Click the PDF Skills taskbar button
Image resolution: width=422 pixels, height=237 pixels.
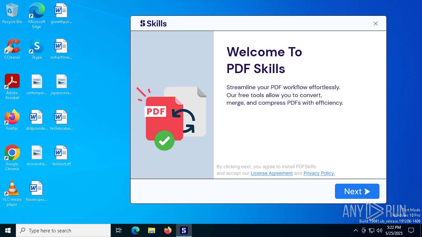(x=184, y=230)
